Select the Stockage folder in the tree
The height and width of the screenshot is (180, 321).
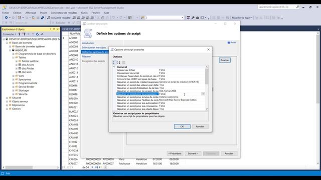24,90
